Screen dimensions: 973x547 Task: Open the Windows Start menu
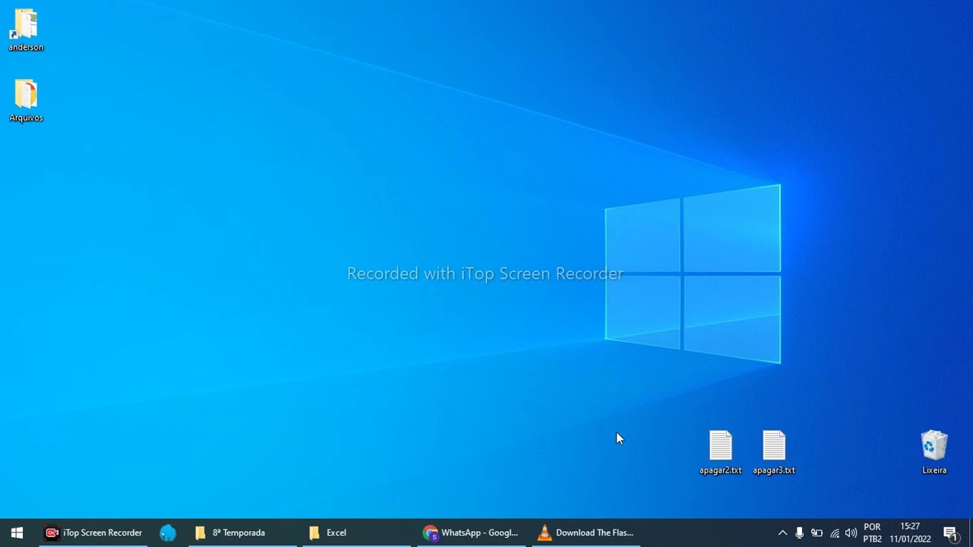pyautogui.click(x=17, y=533)
